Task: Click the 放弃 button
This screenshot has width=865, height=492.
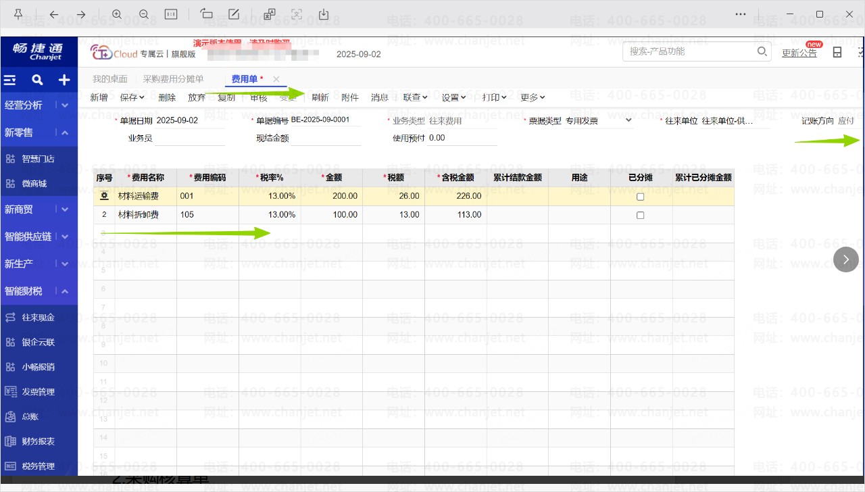Action: point(197,97)
